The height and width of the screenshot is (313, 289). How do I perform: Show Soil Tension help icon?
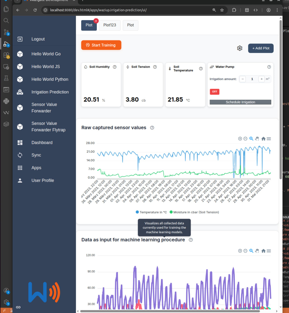pyautogui.click(x=155, y=67)
